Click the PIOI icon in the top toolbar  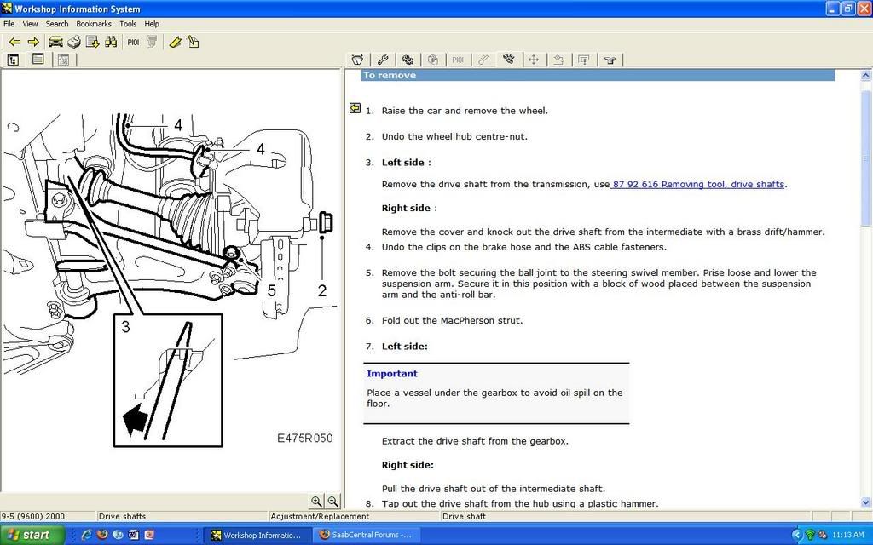point(133,42)
